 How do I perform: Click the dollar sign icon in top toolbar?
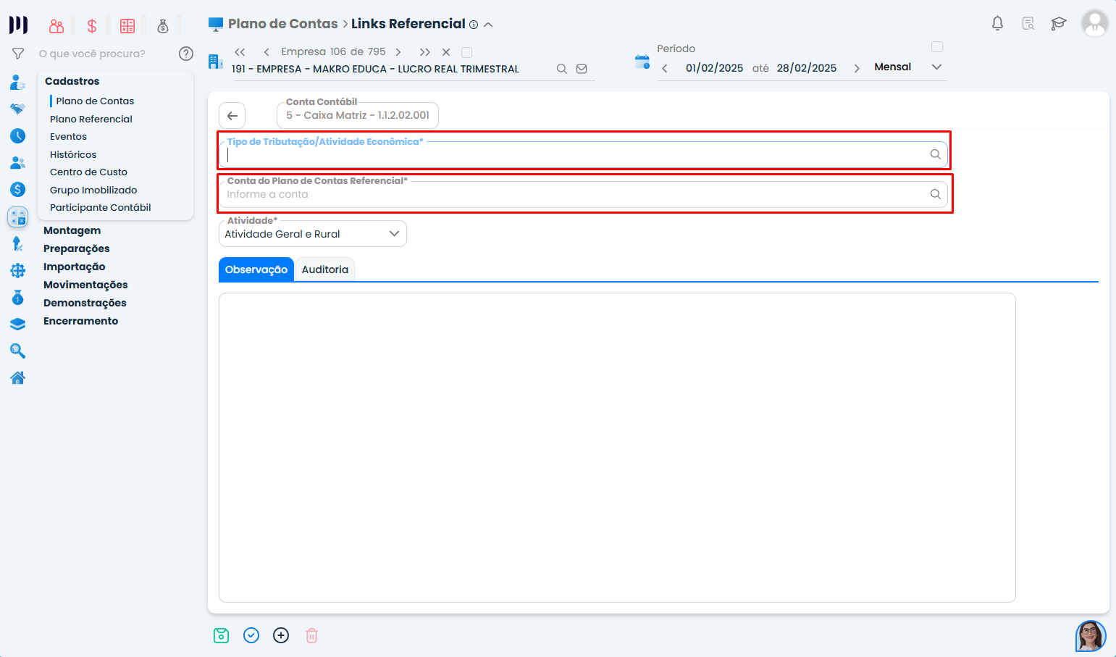[x=92, y=26]
